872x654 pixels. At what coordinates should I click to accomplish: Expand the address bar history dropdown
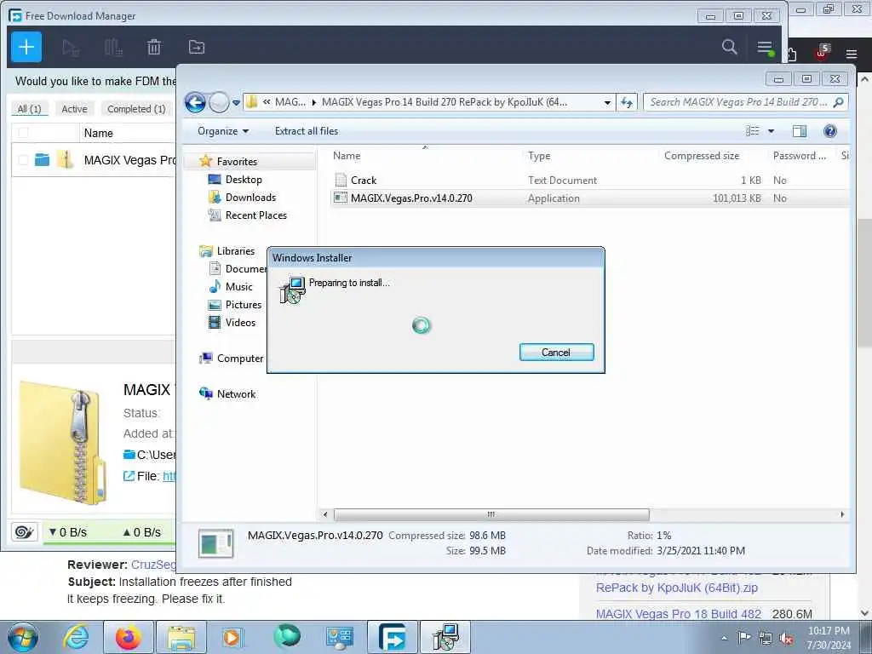[607, 102]
